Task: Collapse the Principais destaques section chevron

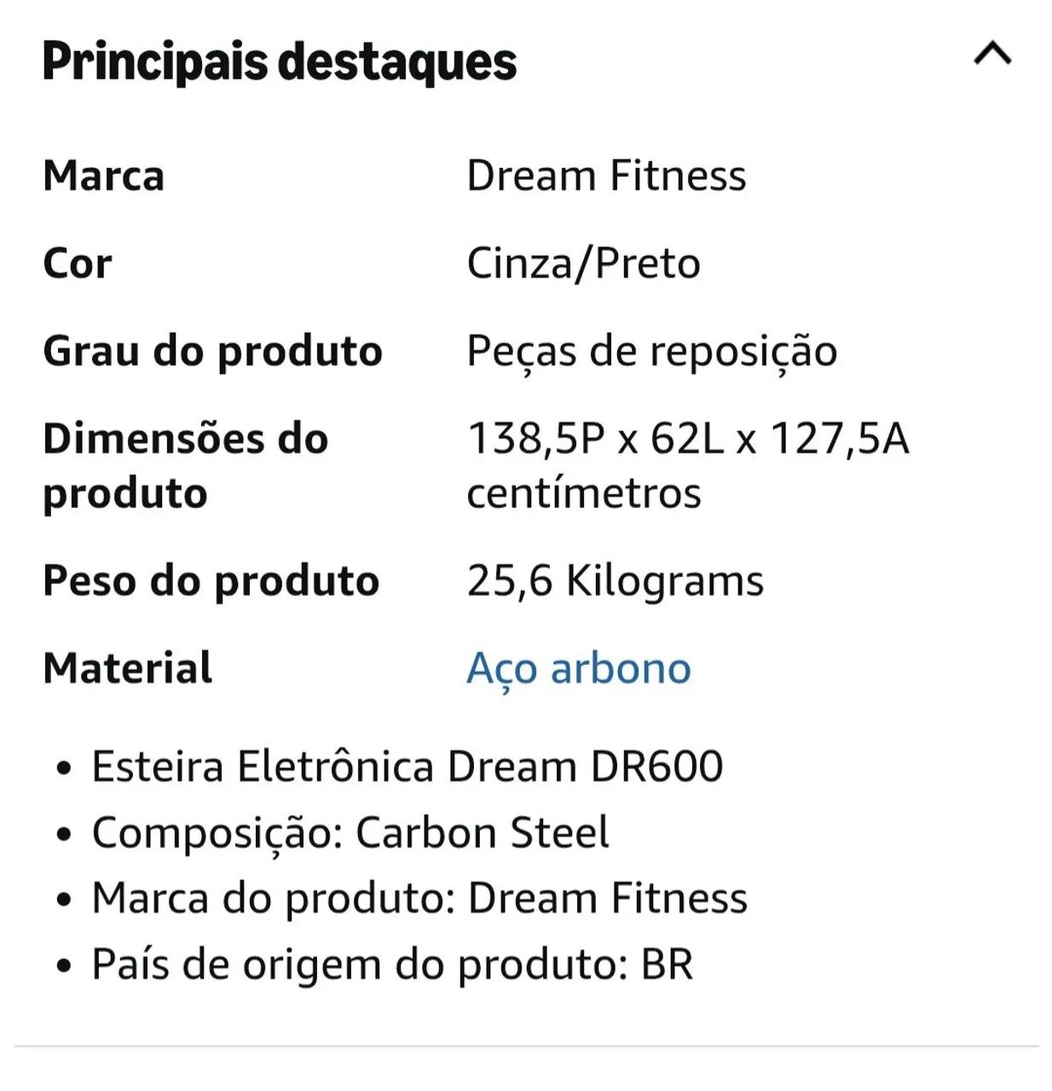Action: 992,54
